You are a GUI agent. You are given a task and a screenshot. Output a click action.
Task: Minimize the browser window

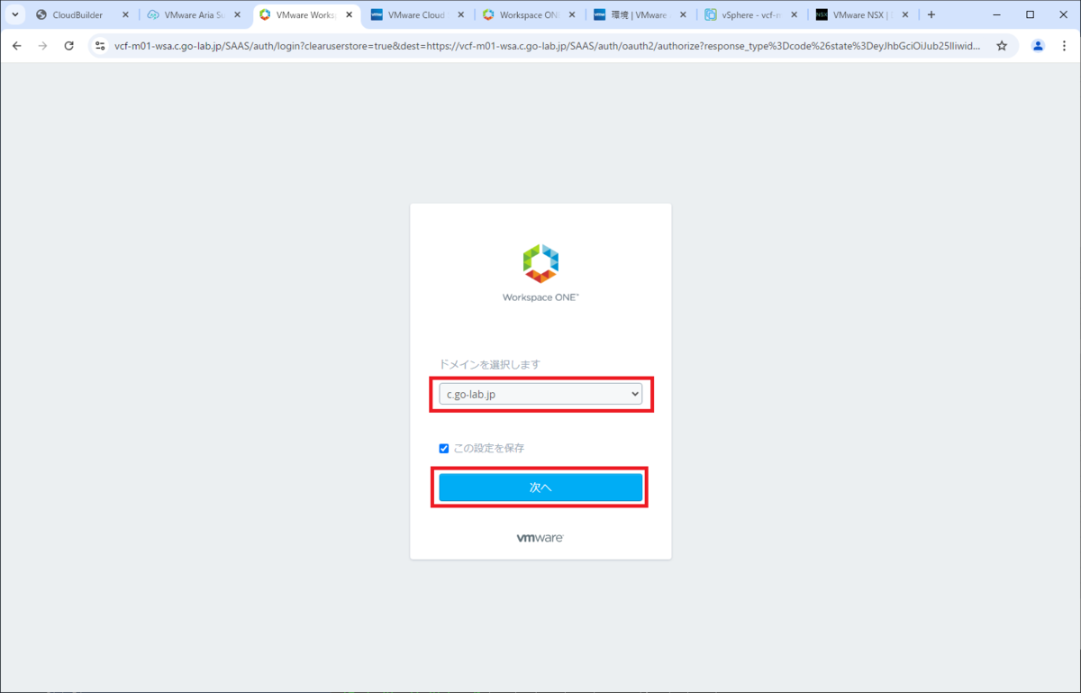(996, 14)
